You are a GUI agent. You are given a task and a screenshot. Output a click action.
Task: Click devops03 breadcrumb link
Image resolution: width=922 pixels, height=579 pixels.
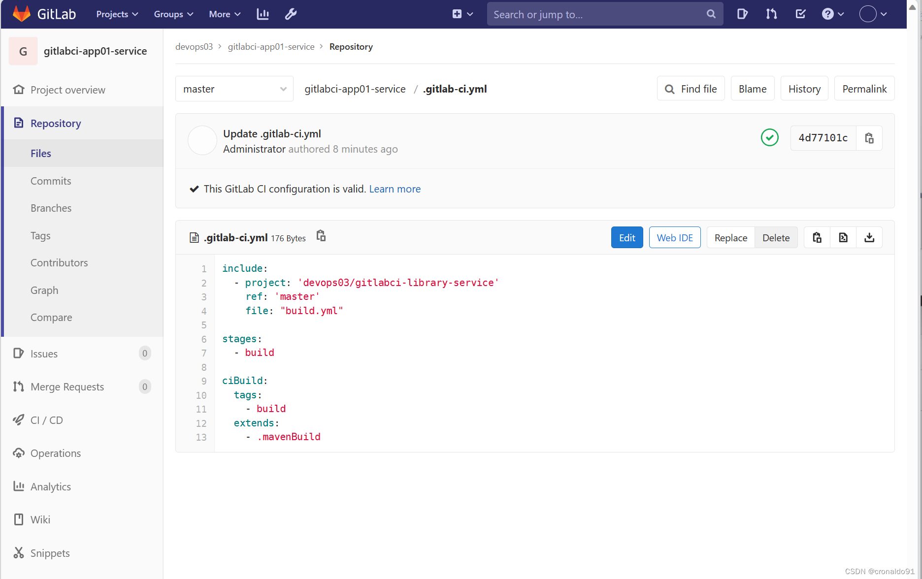pyautogui.click(x=194, y=46)
